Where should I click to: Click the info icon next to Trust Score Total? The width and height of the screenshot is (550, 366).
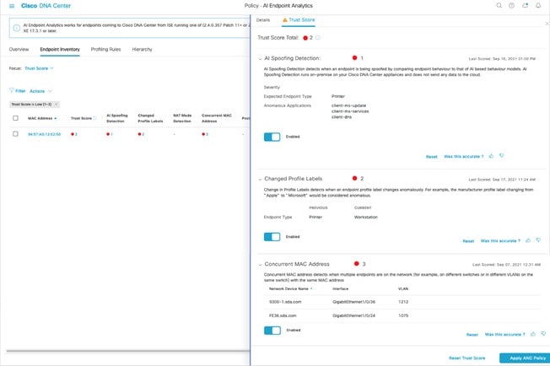(x=318, y=37)
